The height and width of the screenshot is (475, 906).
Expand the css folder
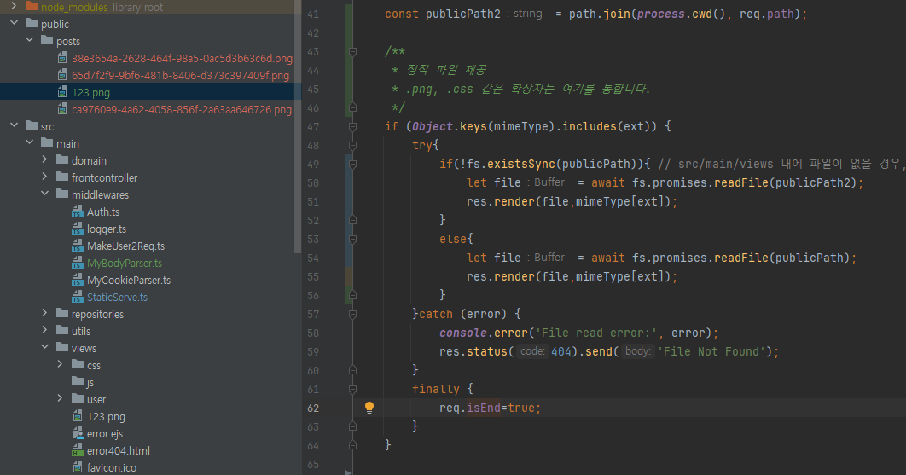[x=60, y=365]
